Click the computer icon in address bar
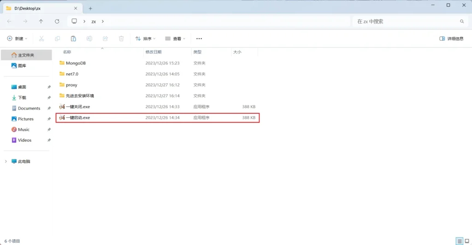Viewport: 472px width, 245px height. (x=74, y=21)
